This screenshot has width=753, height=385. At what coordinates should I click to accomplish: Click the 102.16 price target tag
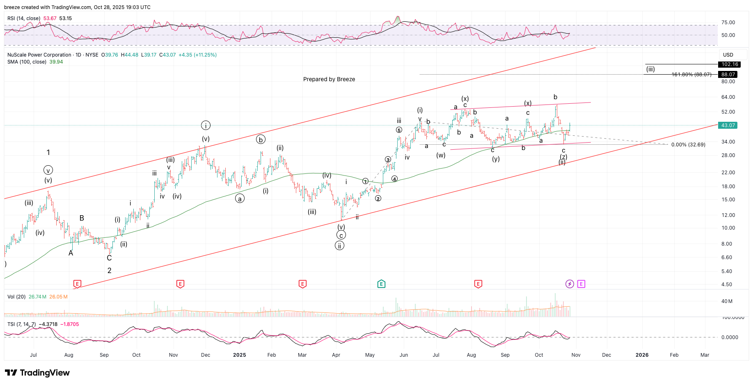(x=730, y=64)
